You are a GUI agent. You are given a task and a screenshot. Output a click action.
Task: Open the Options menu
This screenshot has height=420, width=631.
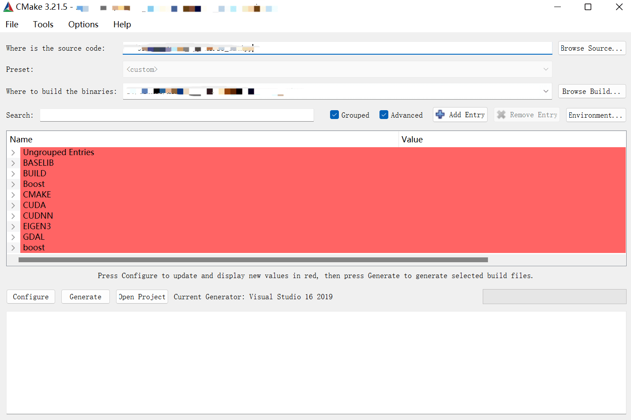click(83, 24)
